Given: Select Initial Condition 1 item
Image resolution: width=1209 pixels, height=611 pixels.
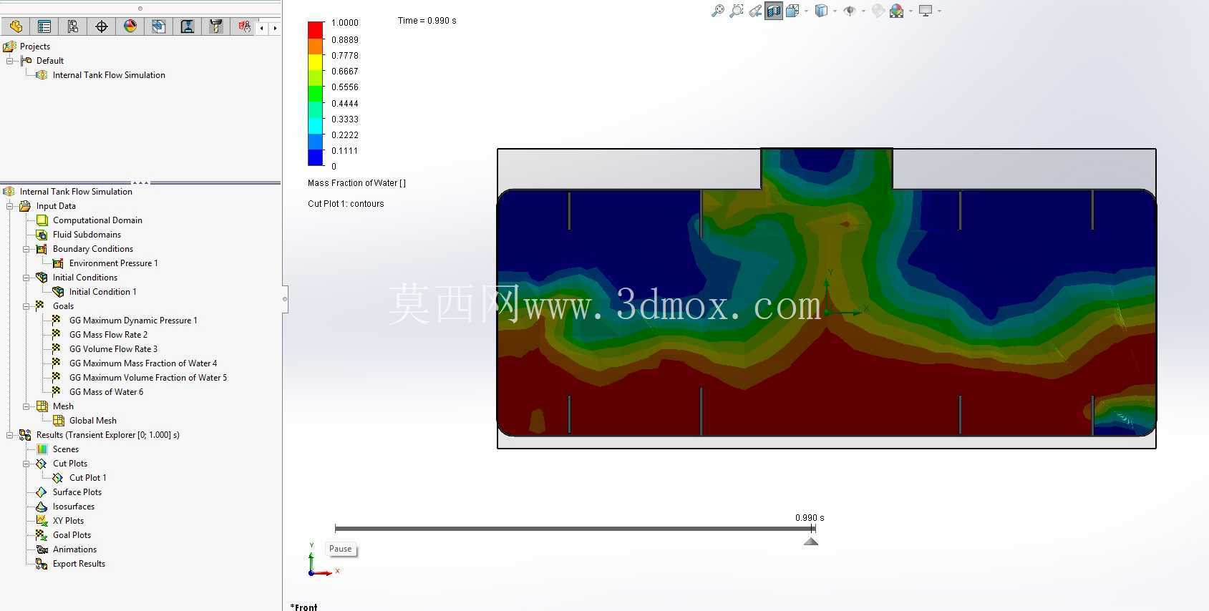Looking at the screenshot, I should 102,292.
